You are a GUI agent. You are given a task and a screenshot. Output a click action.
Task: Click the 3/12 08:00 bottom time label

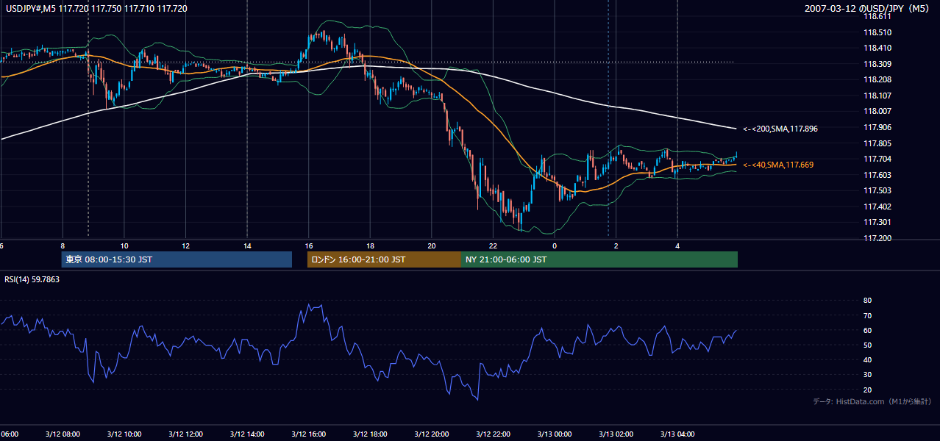pyautogui.click(x=62, y=434)
